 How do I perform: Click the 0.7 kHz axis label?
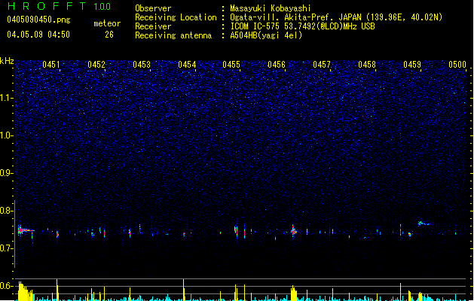7,248
